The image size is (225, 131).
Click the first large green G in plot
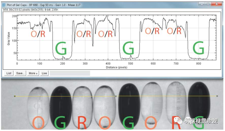[x=61, y=48]
